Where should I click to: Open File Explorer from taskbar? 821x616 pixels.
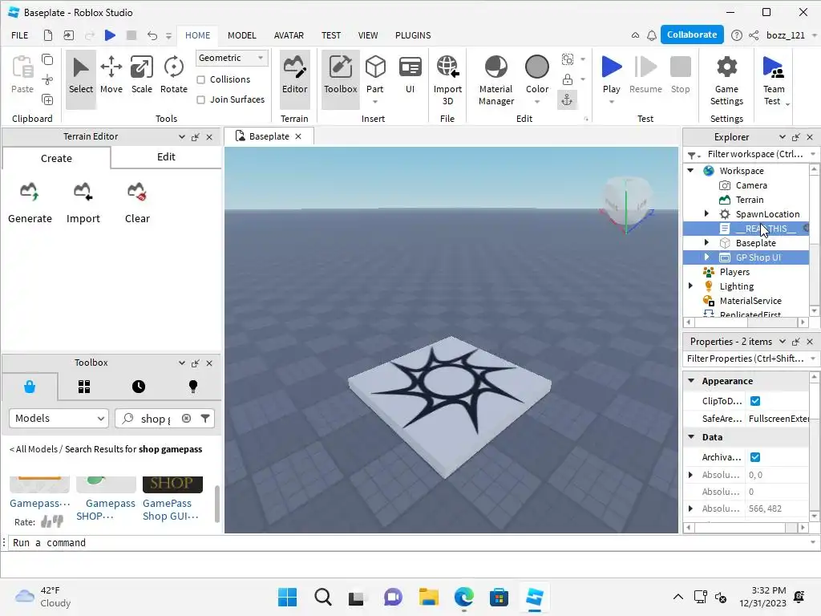tap(428, 597)
